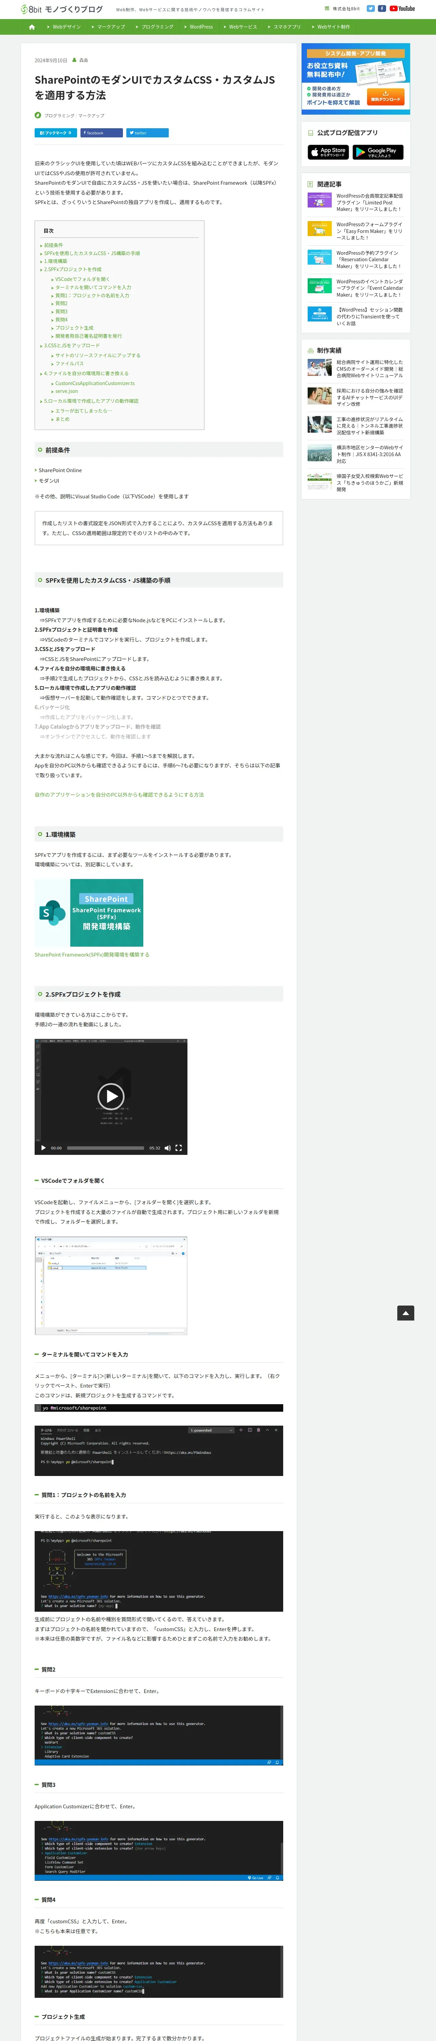Jump to 開発者用自己署名証明書を発行 in contents
The image size is (436, 2041).
pos(88,336)
